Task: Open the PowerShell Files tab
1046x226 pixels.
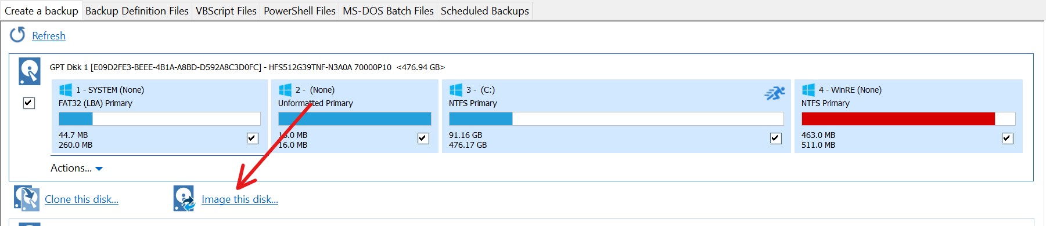Action: point(300,11)
